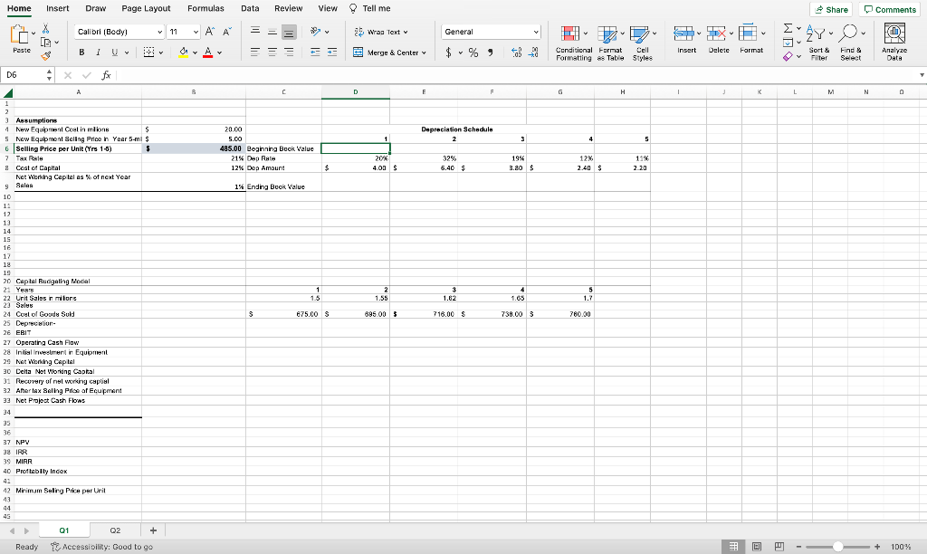The height and width of the screenshot is (554, 927).
Task: Open the Draw ribbon tab
Action: coord(96,8)
